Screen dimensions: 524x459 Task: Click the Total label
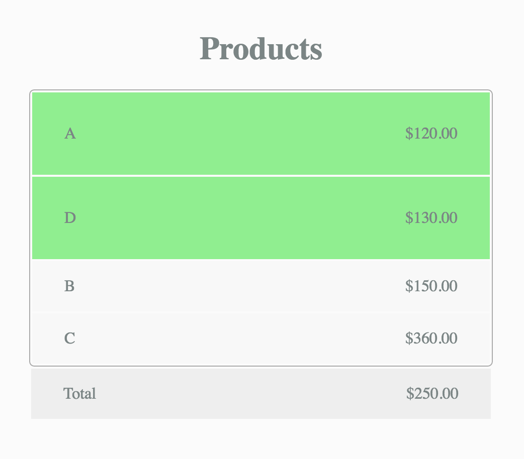point(79,394)
